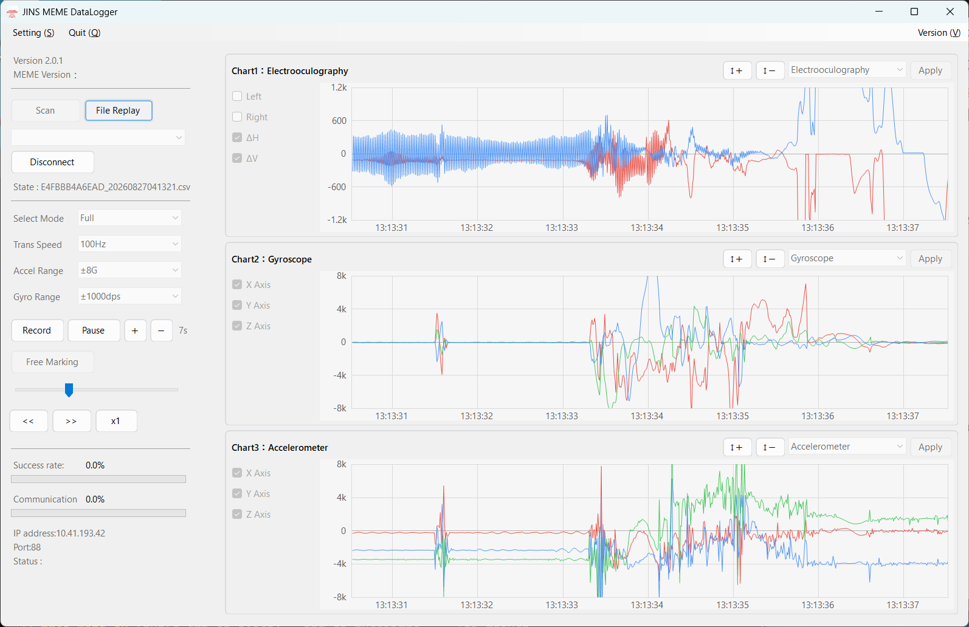The width and height of the screenshot is (969, 627).
Task: Click the Port:88 text
Action: 27,547
